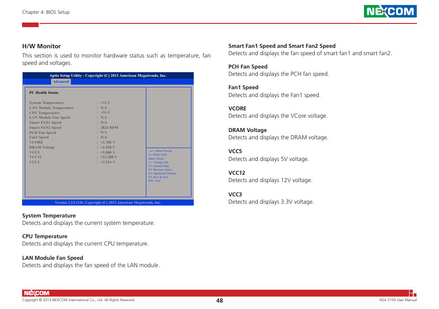Click ESC: Exit in the BIOS help panel
This screenshot has width=439, height=309.
pyautogui.click(x=154, y=181)
